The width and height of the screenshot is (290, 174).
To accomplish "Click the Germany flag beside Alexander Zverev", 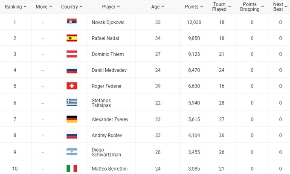I will (x=71, y=119).
